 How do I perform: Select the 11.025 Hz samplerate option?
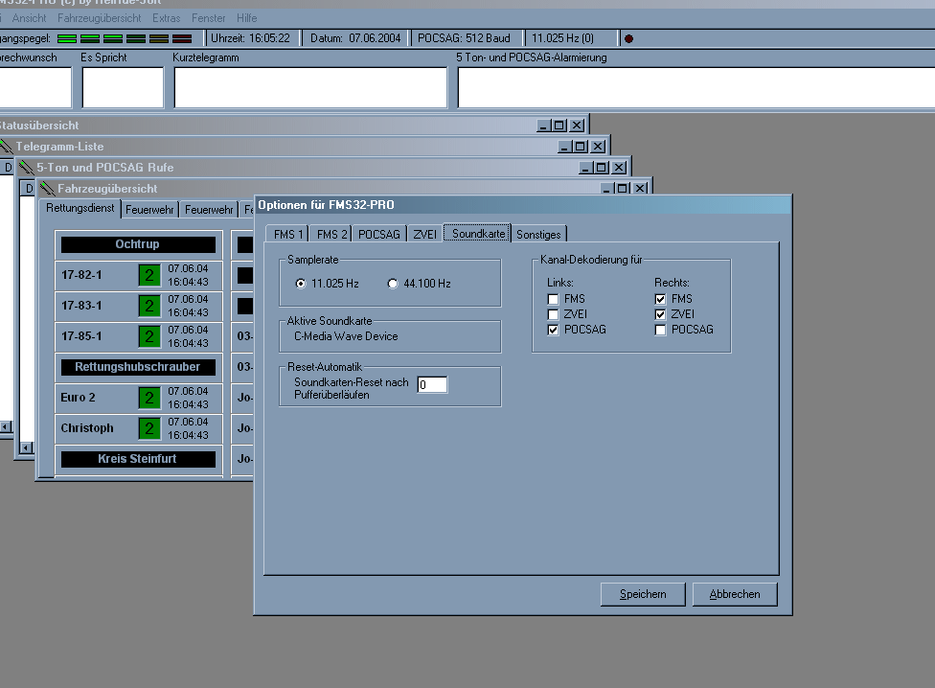click(x=302, y=284)
